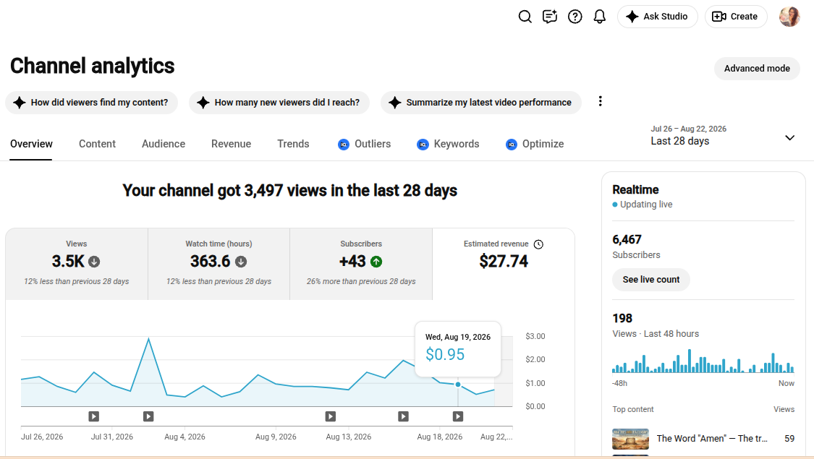Viewport: 814px width, 459px height.
Task: Click the Advanced mode button
Action: (757, 69)
